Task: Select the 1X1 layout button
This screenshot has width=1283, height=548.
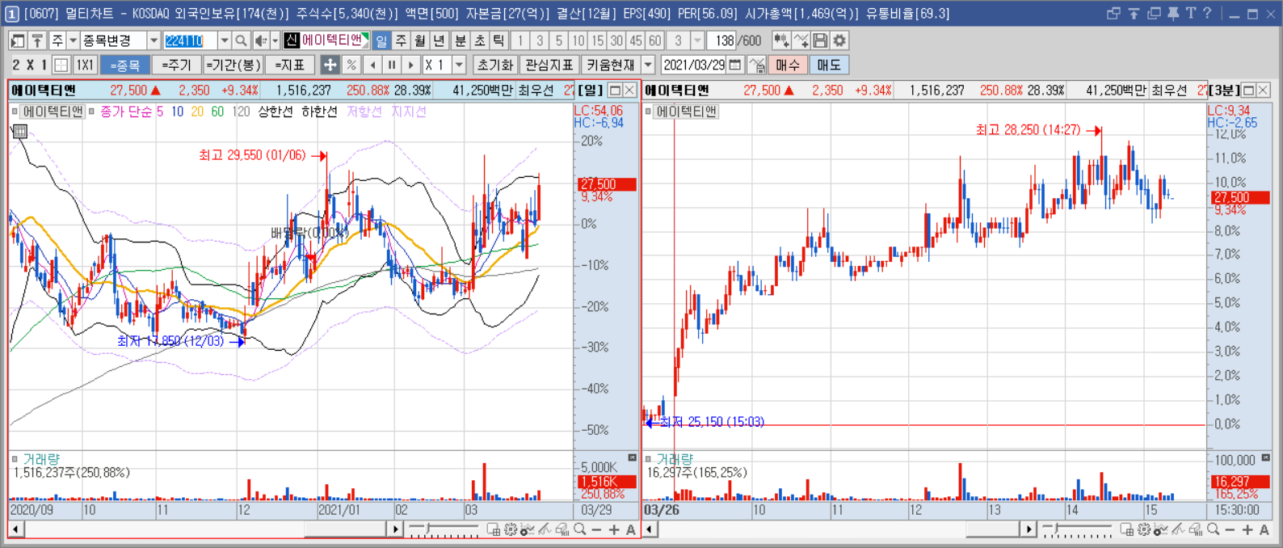Action: tap(85, 65)
